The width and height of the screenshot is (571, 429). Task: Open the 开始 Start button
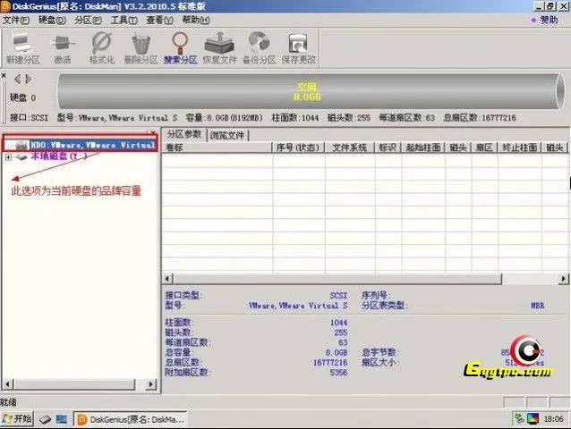pyautogui.click(x=17, y=419)
